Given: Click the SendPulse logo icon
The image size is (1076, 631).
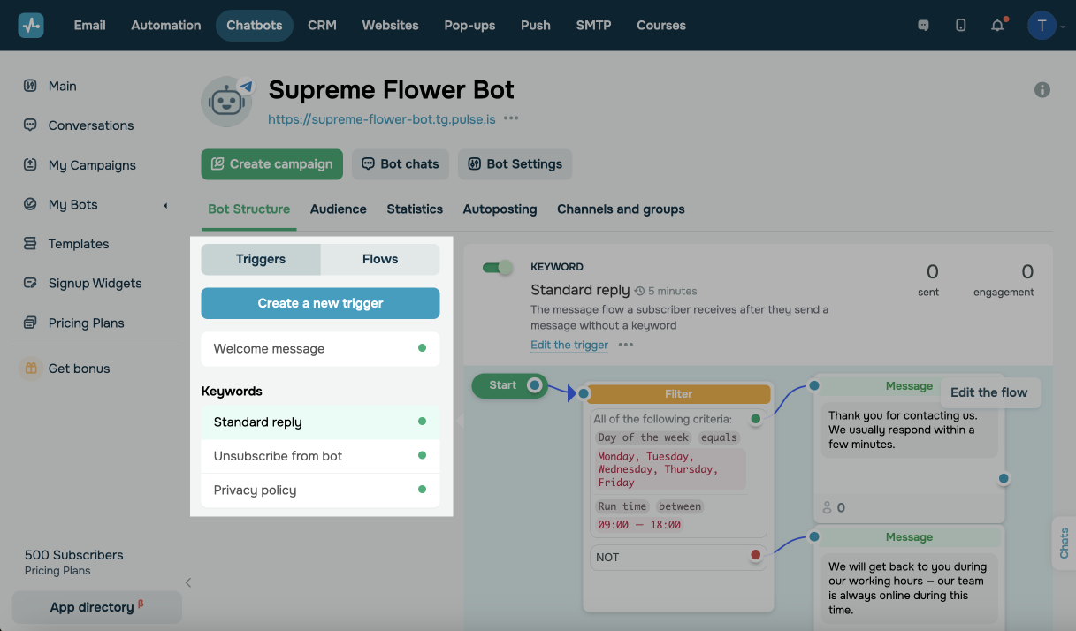Looking at the screenshot, I should tap(31, 26).
